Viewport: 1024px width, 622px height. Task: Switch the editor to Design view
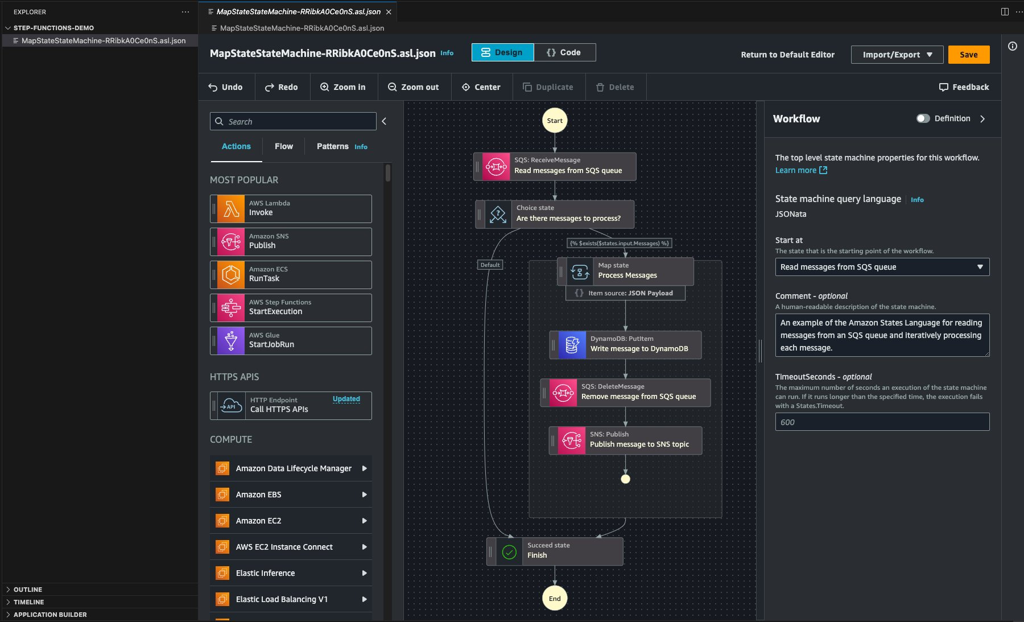click(503, 52)
